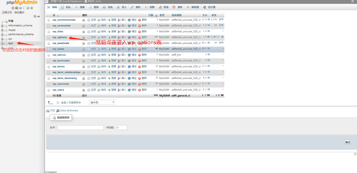
Task: Tick the wp_posts checkbox
Action: coord(48,49)
